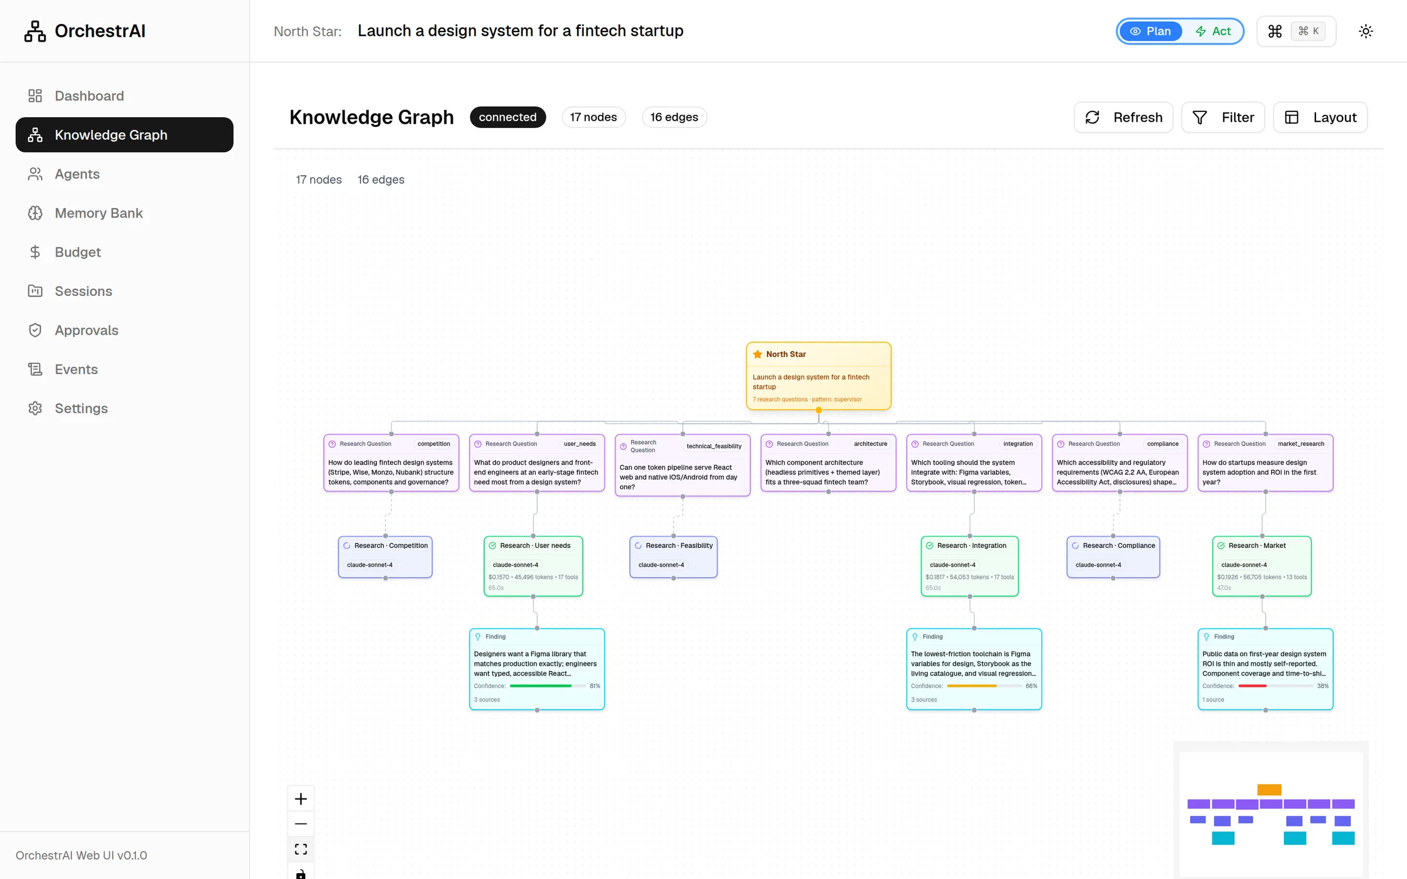The image size is (1407, 879).
Task: Click the Events list icon
Action: click(x=35, y=369)
